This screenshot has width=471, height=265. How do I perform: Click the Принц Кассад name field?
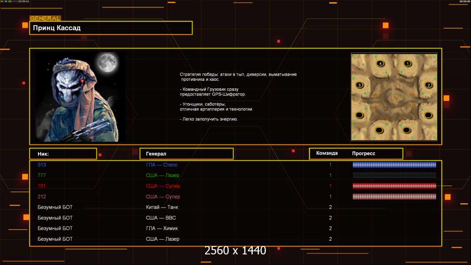click(x=110, y=28)
